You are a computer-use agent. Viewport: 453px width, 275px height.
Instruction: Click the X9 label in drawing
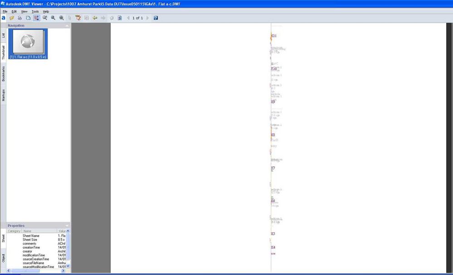pos(273,102)
